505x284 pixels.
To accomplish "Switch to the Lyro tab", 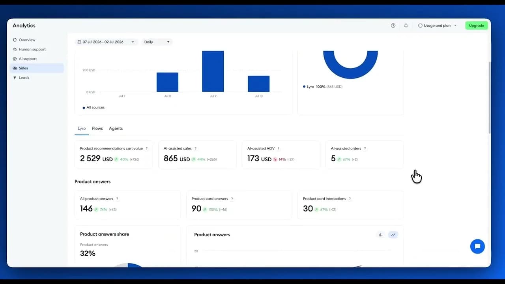I will (82, 129).
